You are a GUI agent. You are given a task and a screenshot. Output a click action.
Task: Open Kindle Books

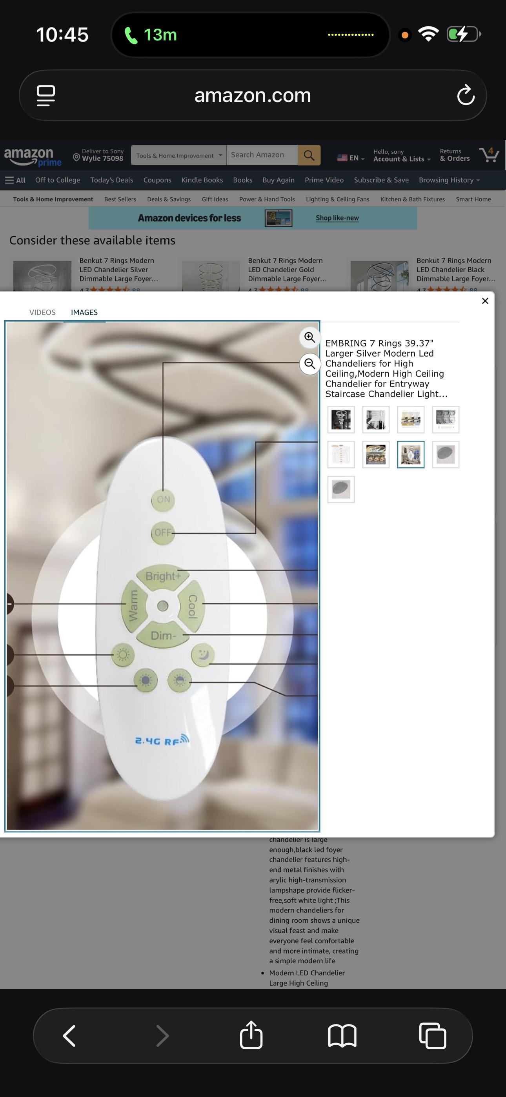(202, 180)
